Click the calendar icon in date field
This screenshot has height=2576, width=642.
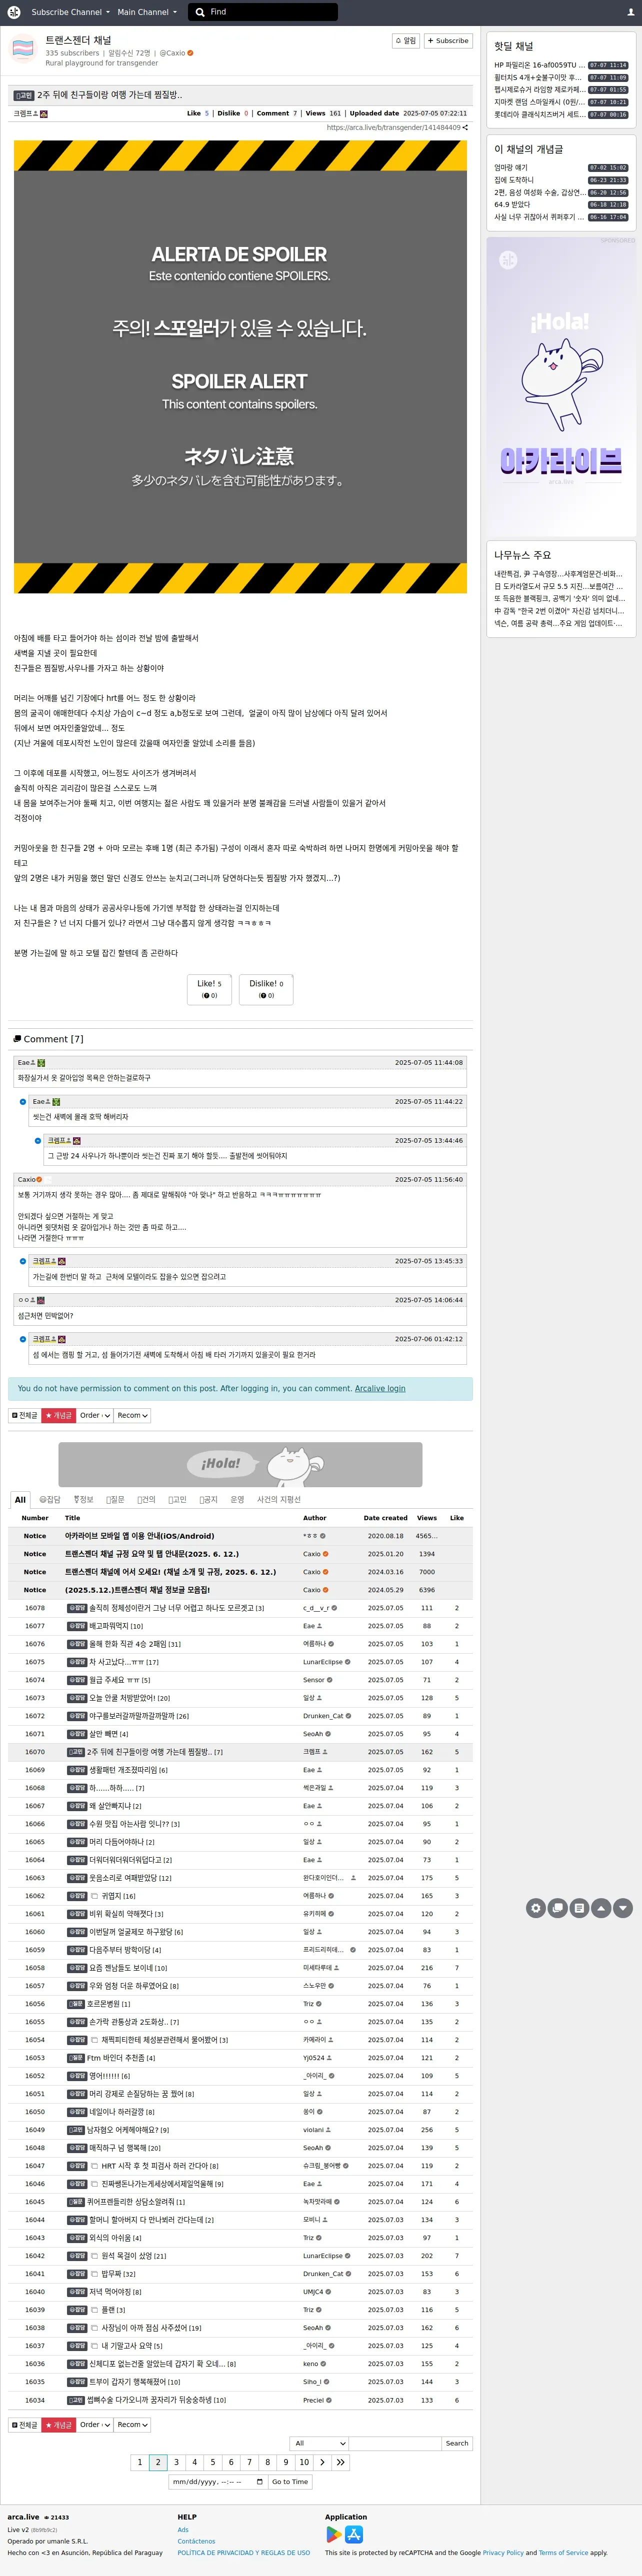[260, 2481]
